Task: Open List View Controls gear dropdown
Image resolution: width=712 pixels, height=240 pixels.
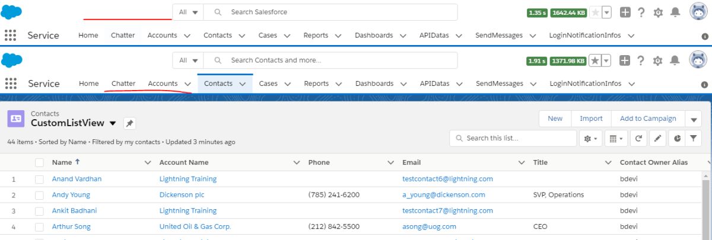Action: (x=592, y=138)
